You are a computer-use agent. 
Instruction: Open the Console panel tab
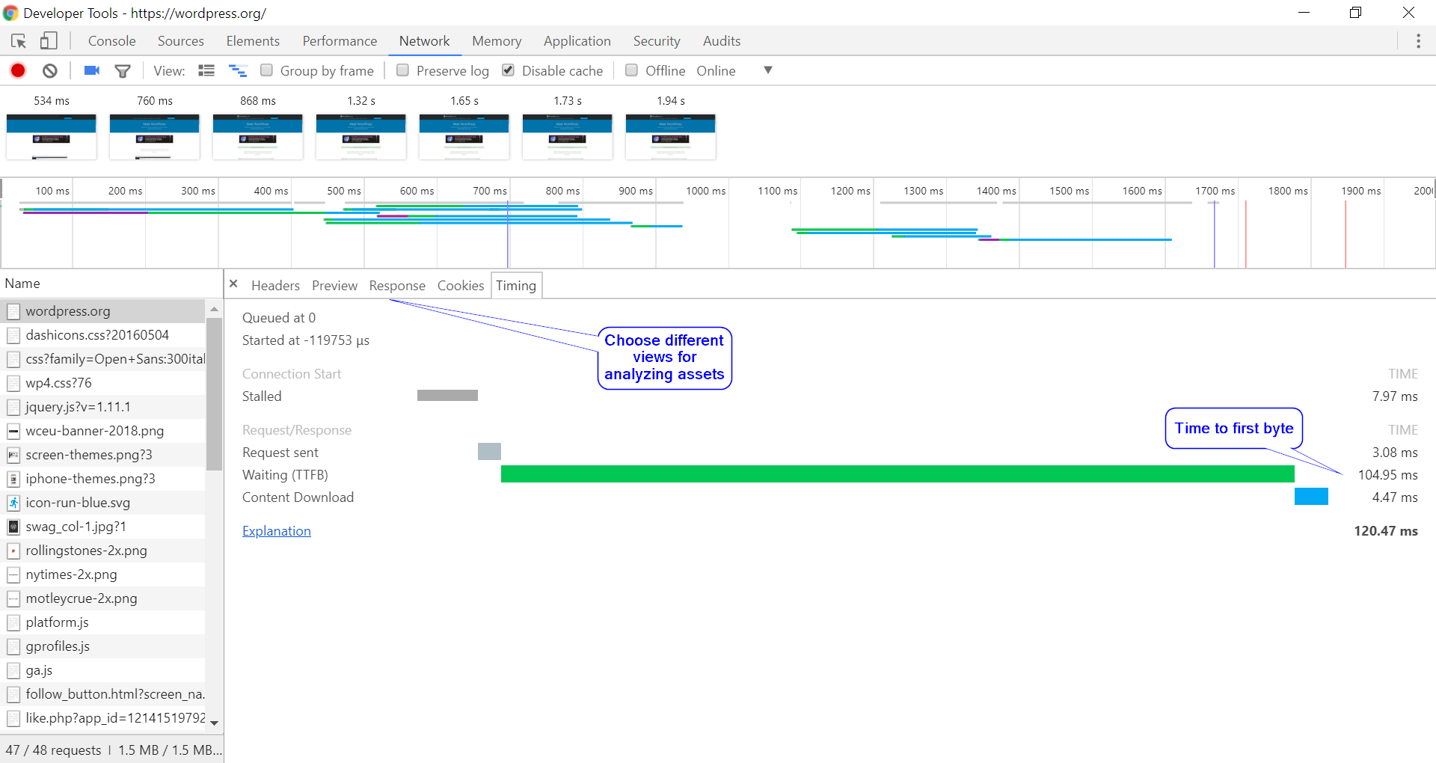(x=112, y=41)
